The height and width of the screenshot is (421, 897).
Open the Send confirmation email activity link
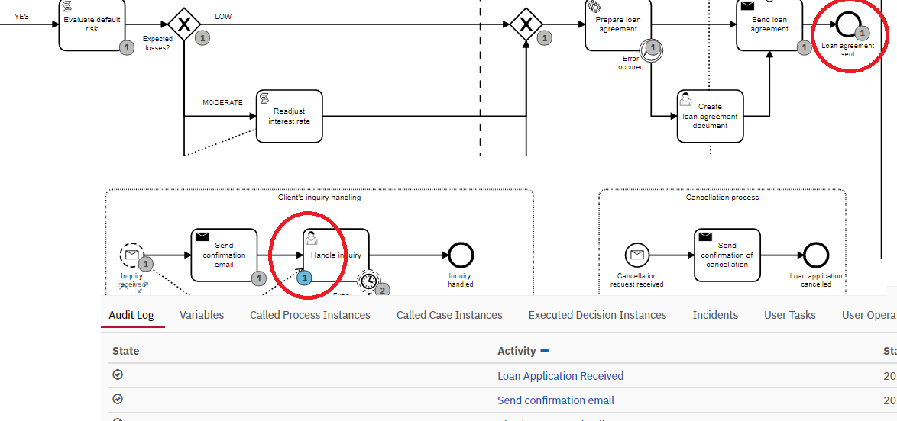tap(556, 400)
